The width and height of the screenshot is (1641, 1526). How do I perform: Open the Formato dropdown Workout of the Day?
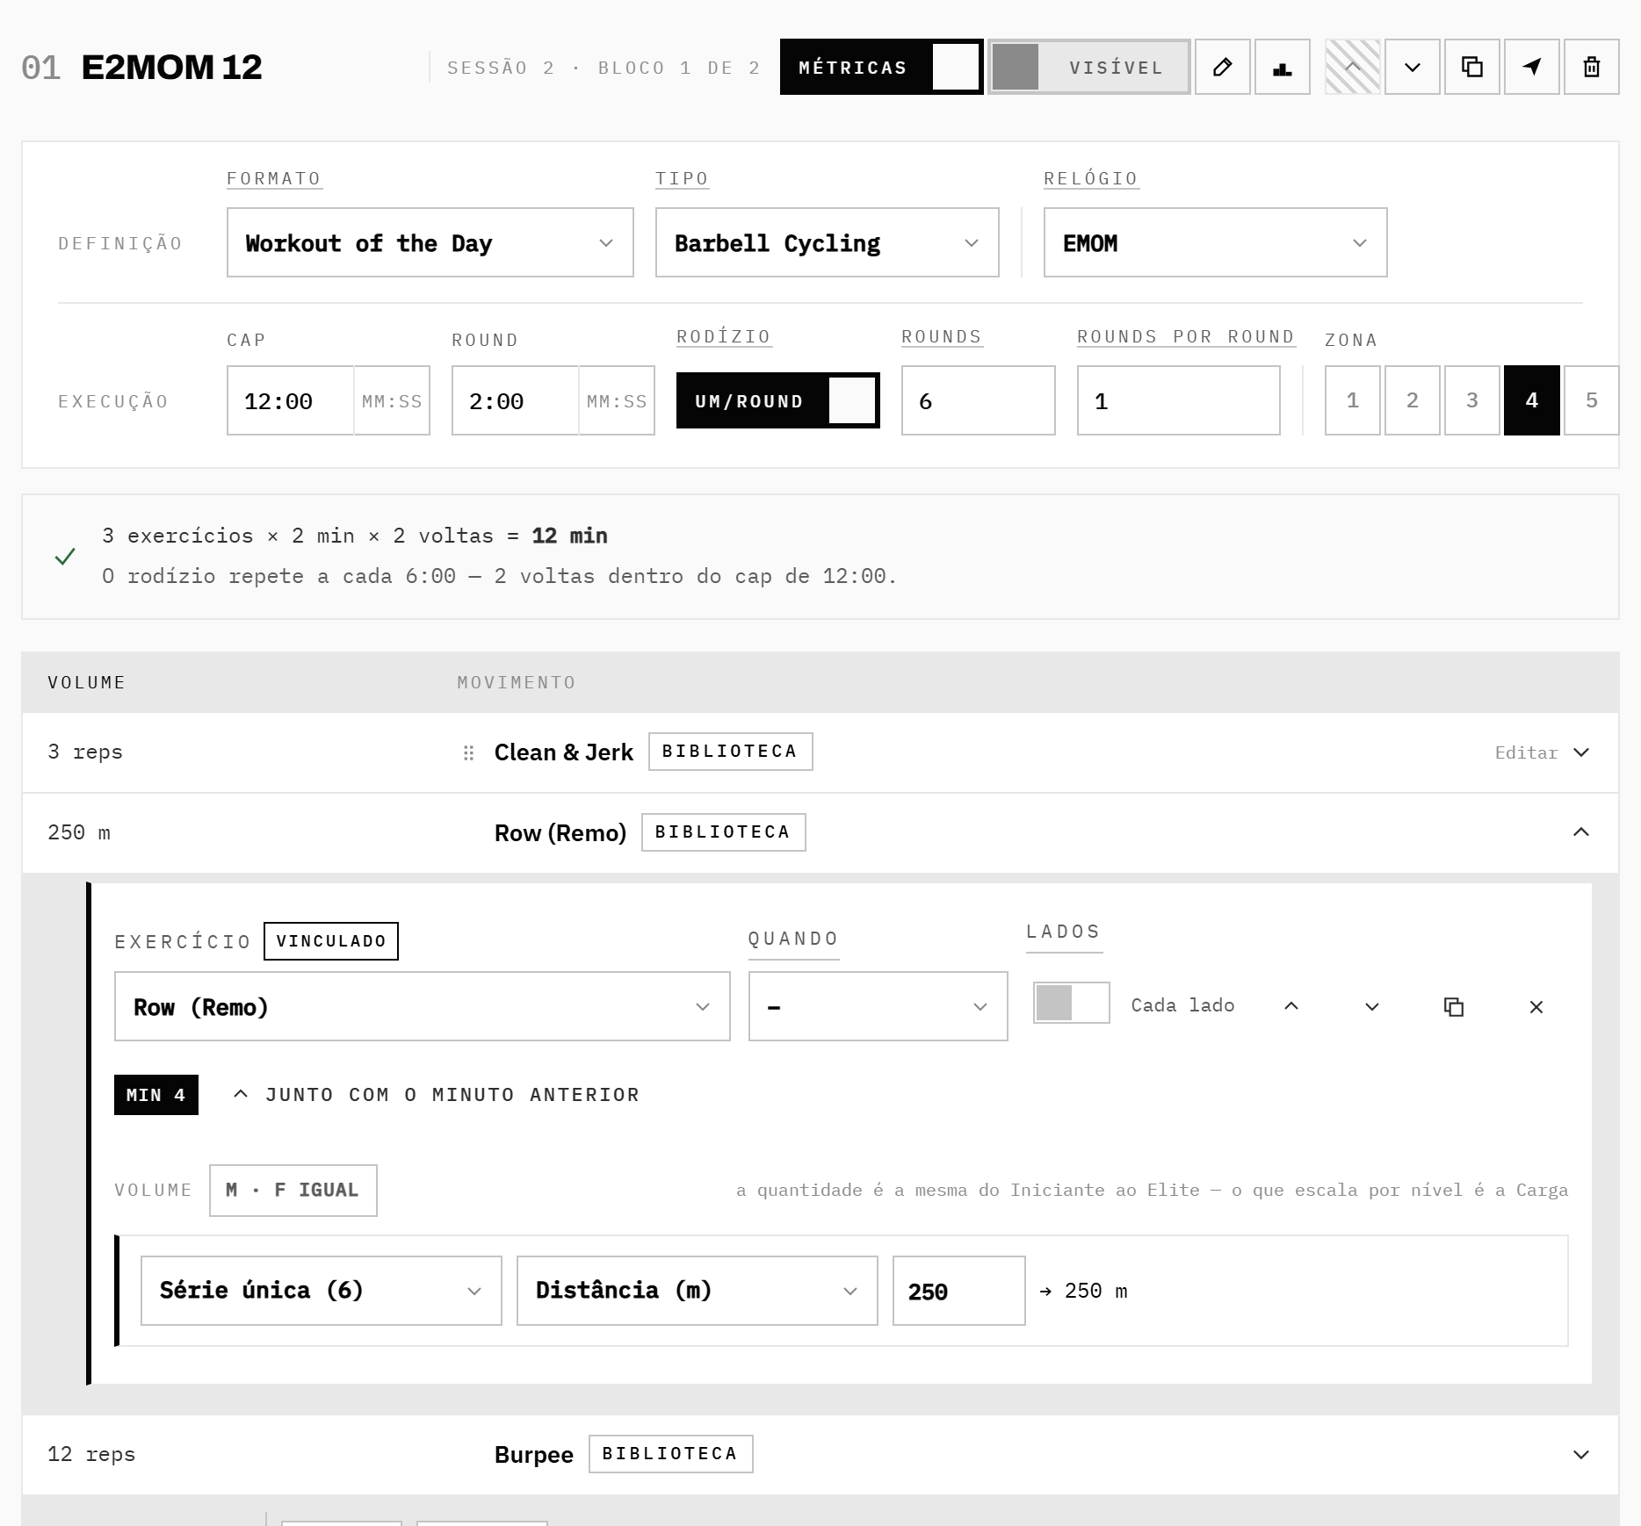pyautogui.click(x=430, y=242)
